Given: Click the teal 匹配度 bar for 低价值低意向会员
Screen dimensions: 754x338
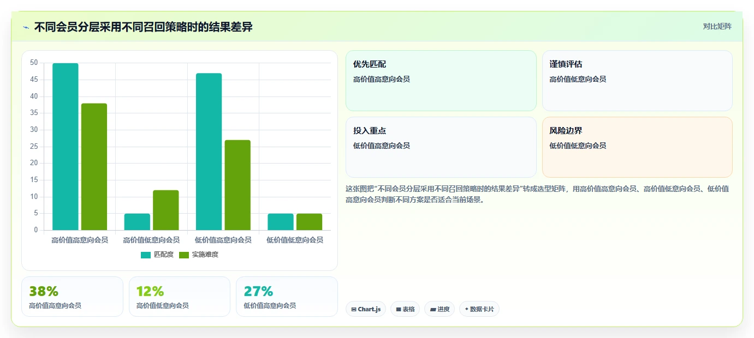Looking at the screenshot, I should tap(281, 222).
